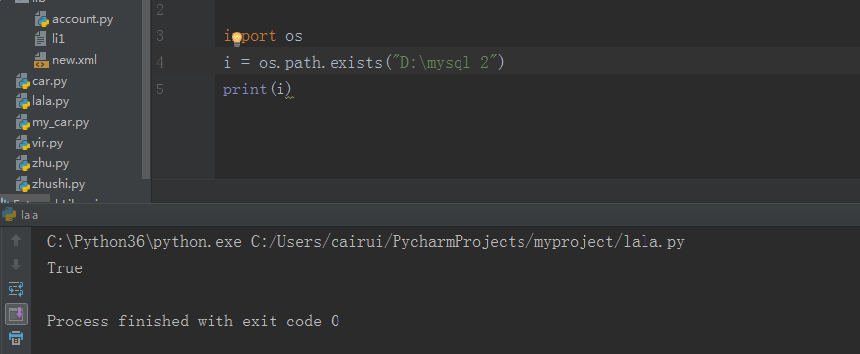Toggle Soft-Wrap in the run console
860x354 pixels.
(16, 289)
